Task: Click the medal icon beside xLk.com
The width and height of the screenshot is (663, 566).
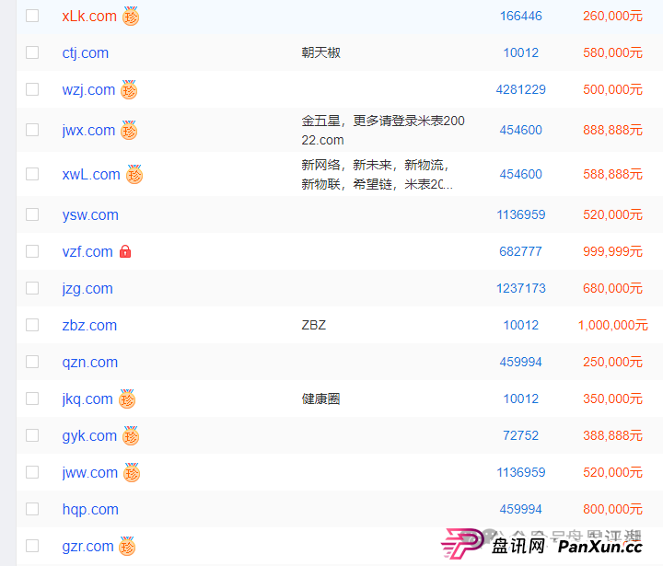Action: pos(131,17)
